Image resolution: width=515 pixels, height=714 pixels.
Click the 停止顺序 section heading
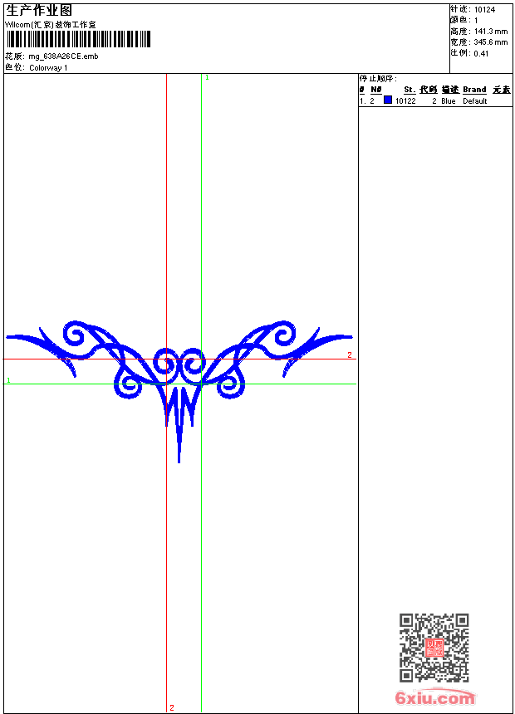(378, 79)
